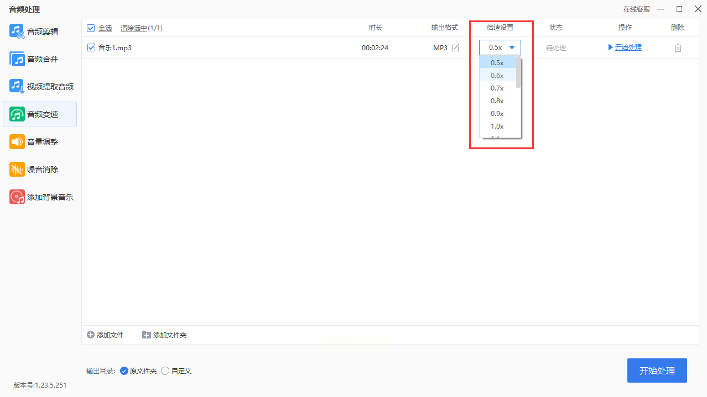Click the large blue 开始处理 button

coord(657,370)
